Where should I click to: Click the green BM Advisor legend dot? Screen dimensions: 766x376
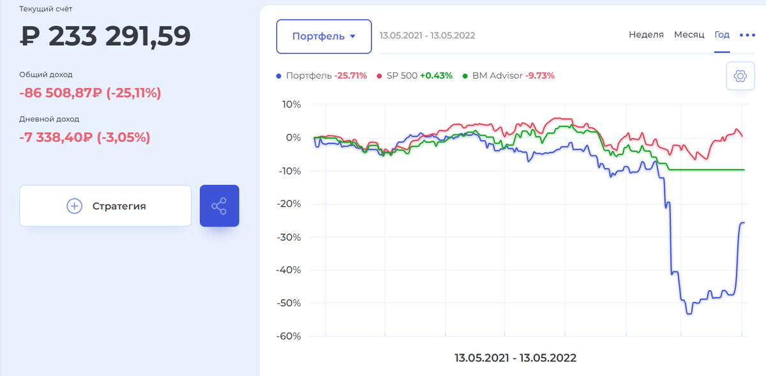(465, 75)
